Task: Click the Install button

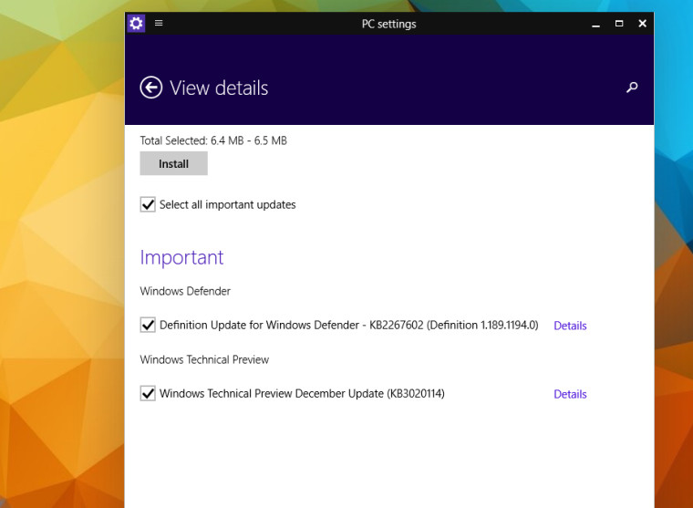Action: click(x=173, y=163)
